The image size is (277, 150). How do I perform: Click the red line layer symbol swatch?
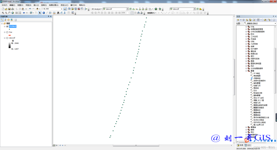10,35
